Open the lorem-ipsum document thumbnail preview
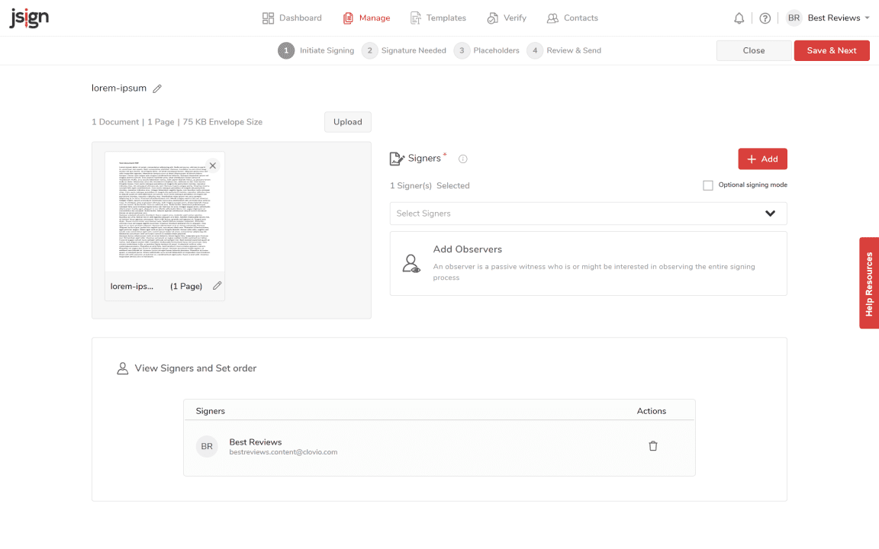The image size is (879, 549). click(x=164, y=211)
